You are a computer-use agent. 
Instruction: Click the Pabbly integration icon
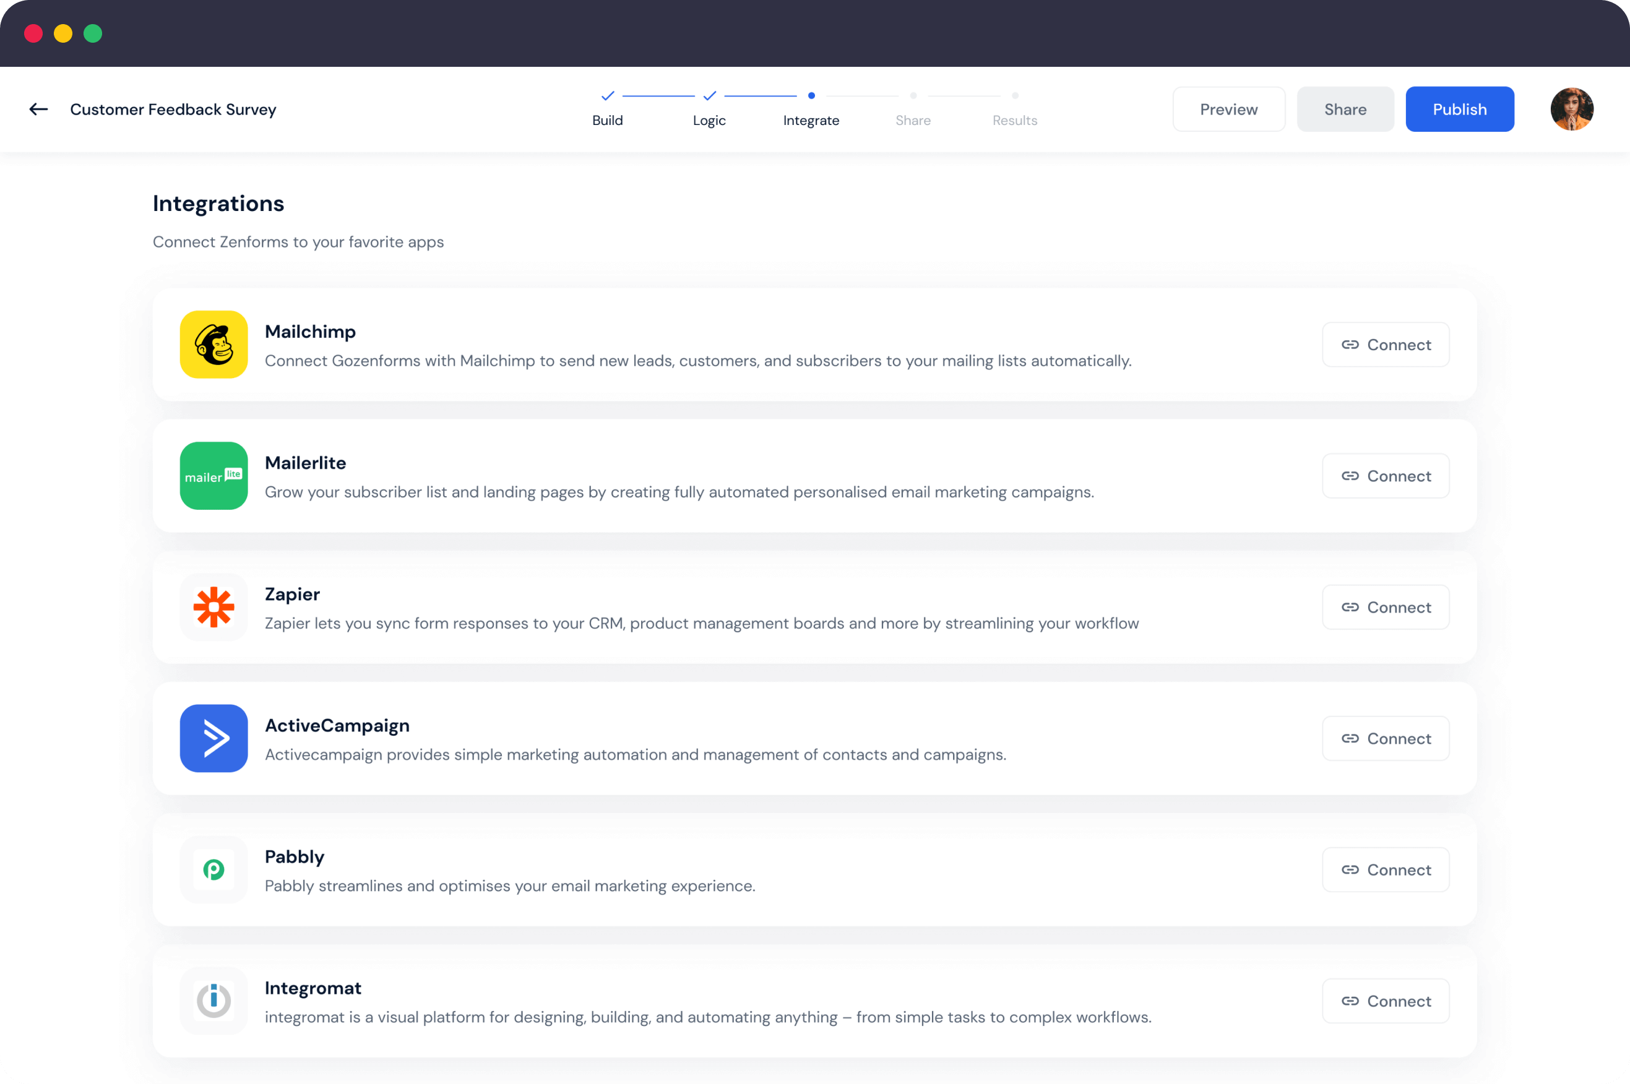click(x=213, y=869)
